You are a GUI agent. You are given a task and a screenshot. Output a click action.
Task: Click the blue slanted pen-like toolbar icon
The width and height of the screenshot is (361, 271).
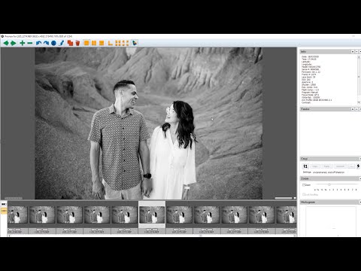tap(62, 43)
